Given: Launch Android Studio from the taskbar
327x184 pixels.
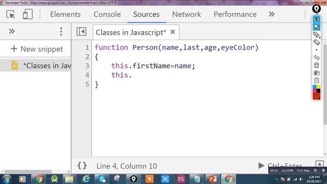Looking at the screenshot, I should click(x=54, y=179).
